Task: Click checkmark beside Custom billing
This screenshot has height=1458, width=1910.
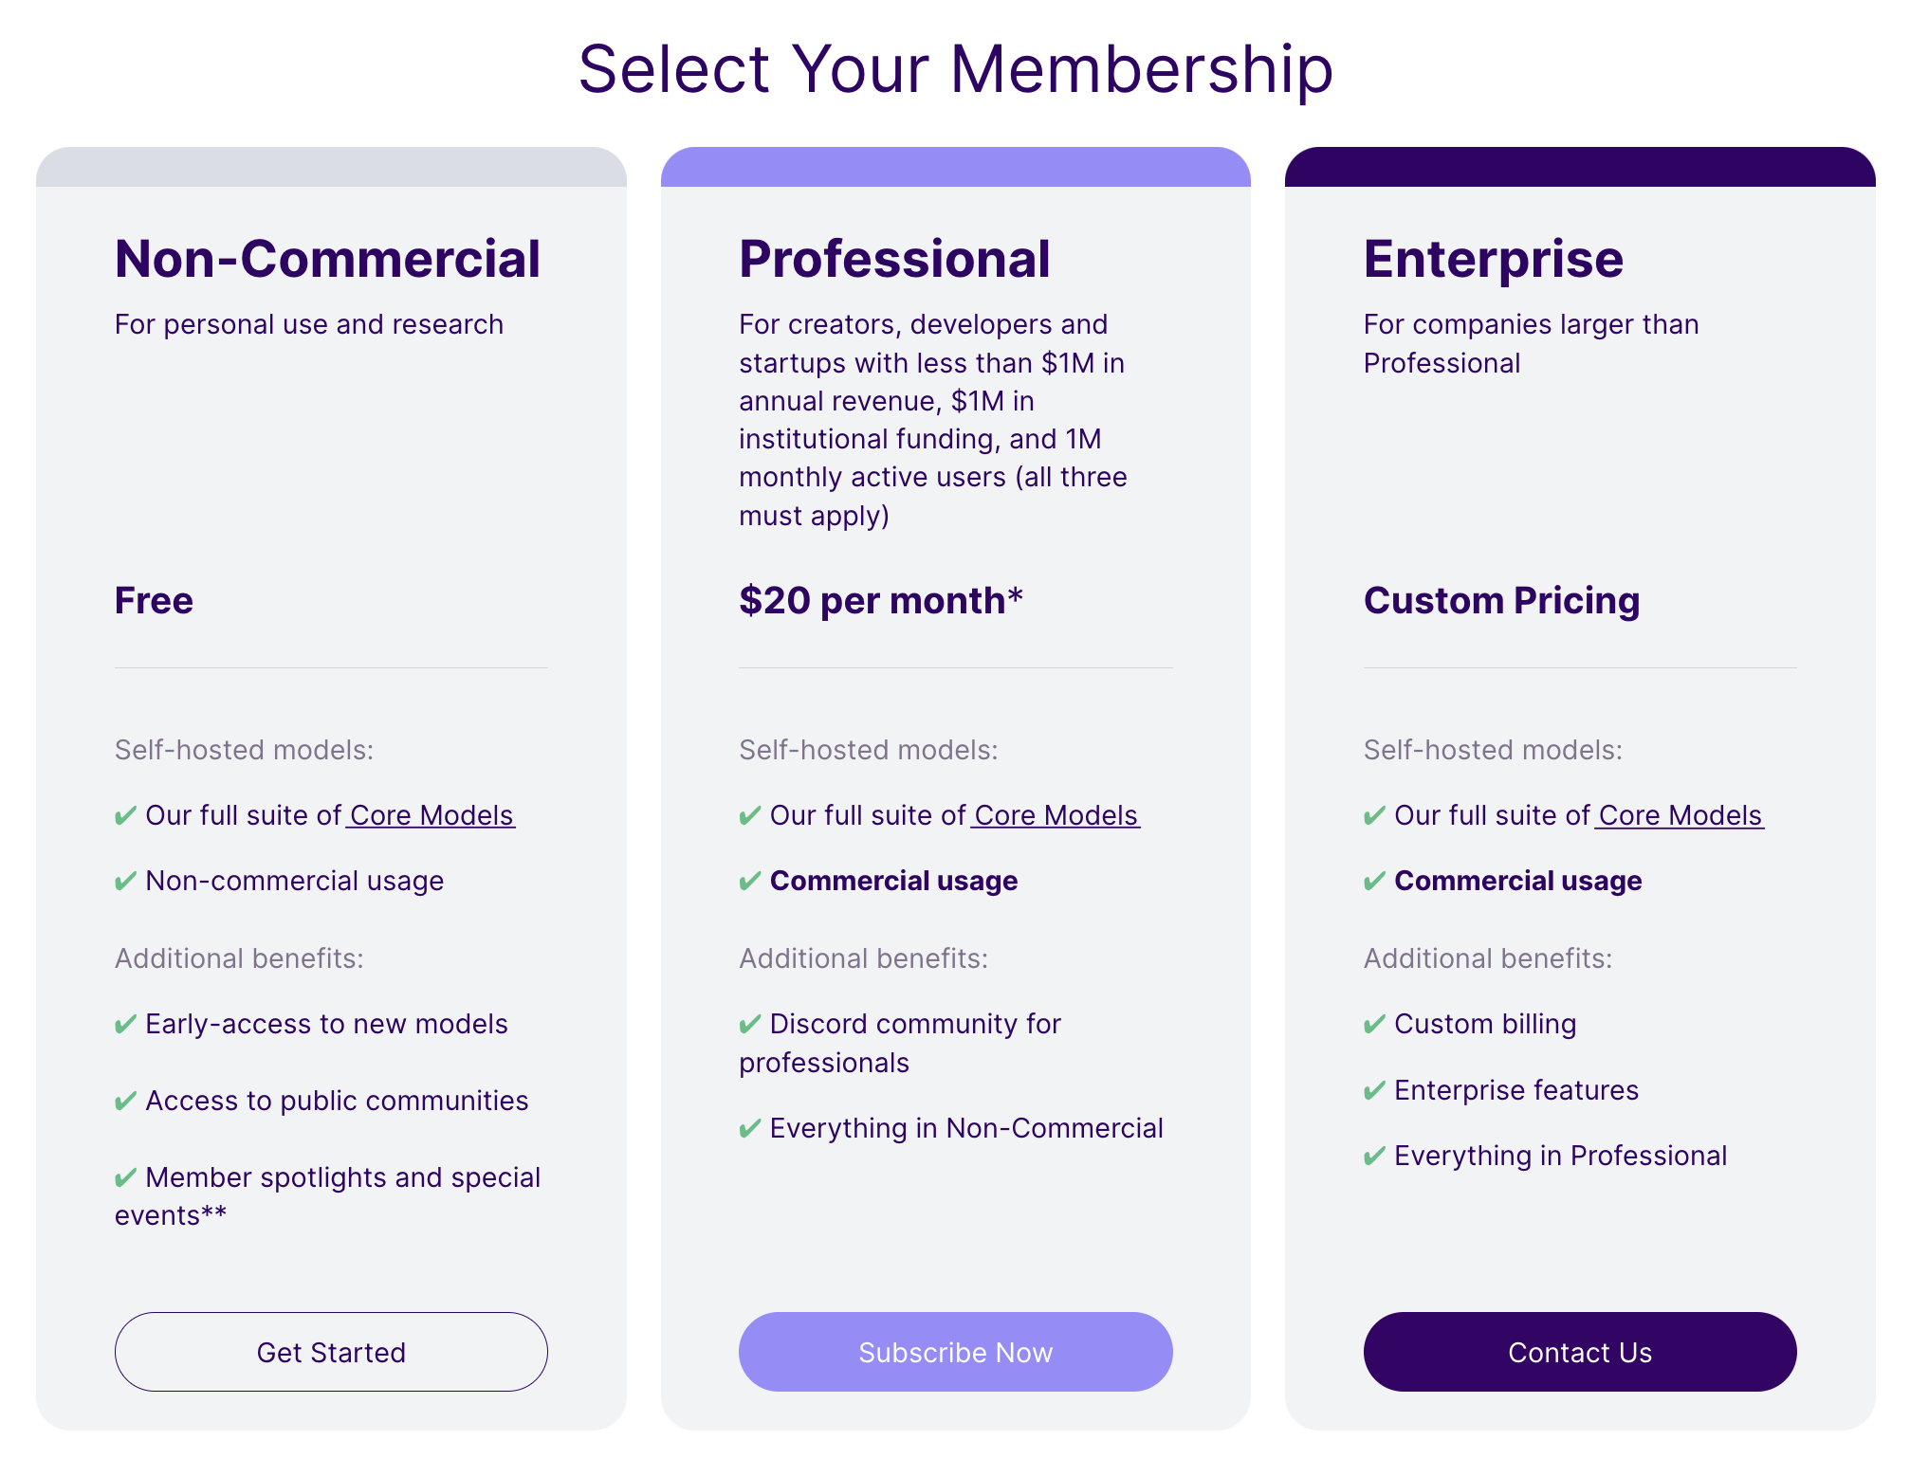Action: [x=1374, y=1025]
